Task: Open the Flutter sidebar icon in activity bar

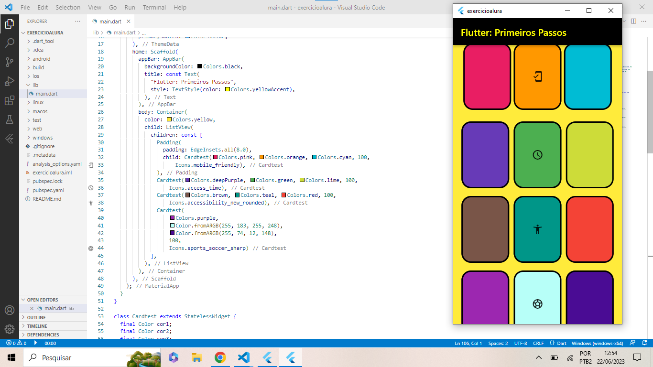Action: [x=10, y=139]
